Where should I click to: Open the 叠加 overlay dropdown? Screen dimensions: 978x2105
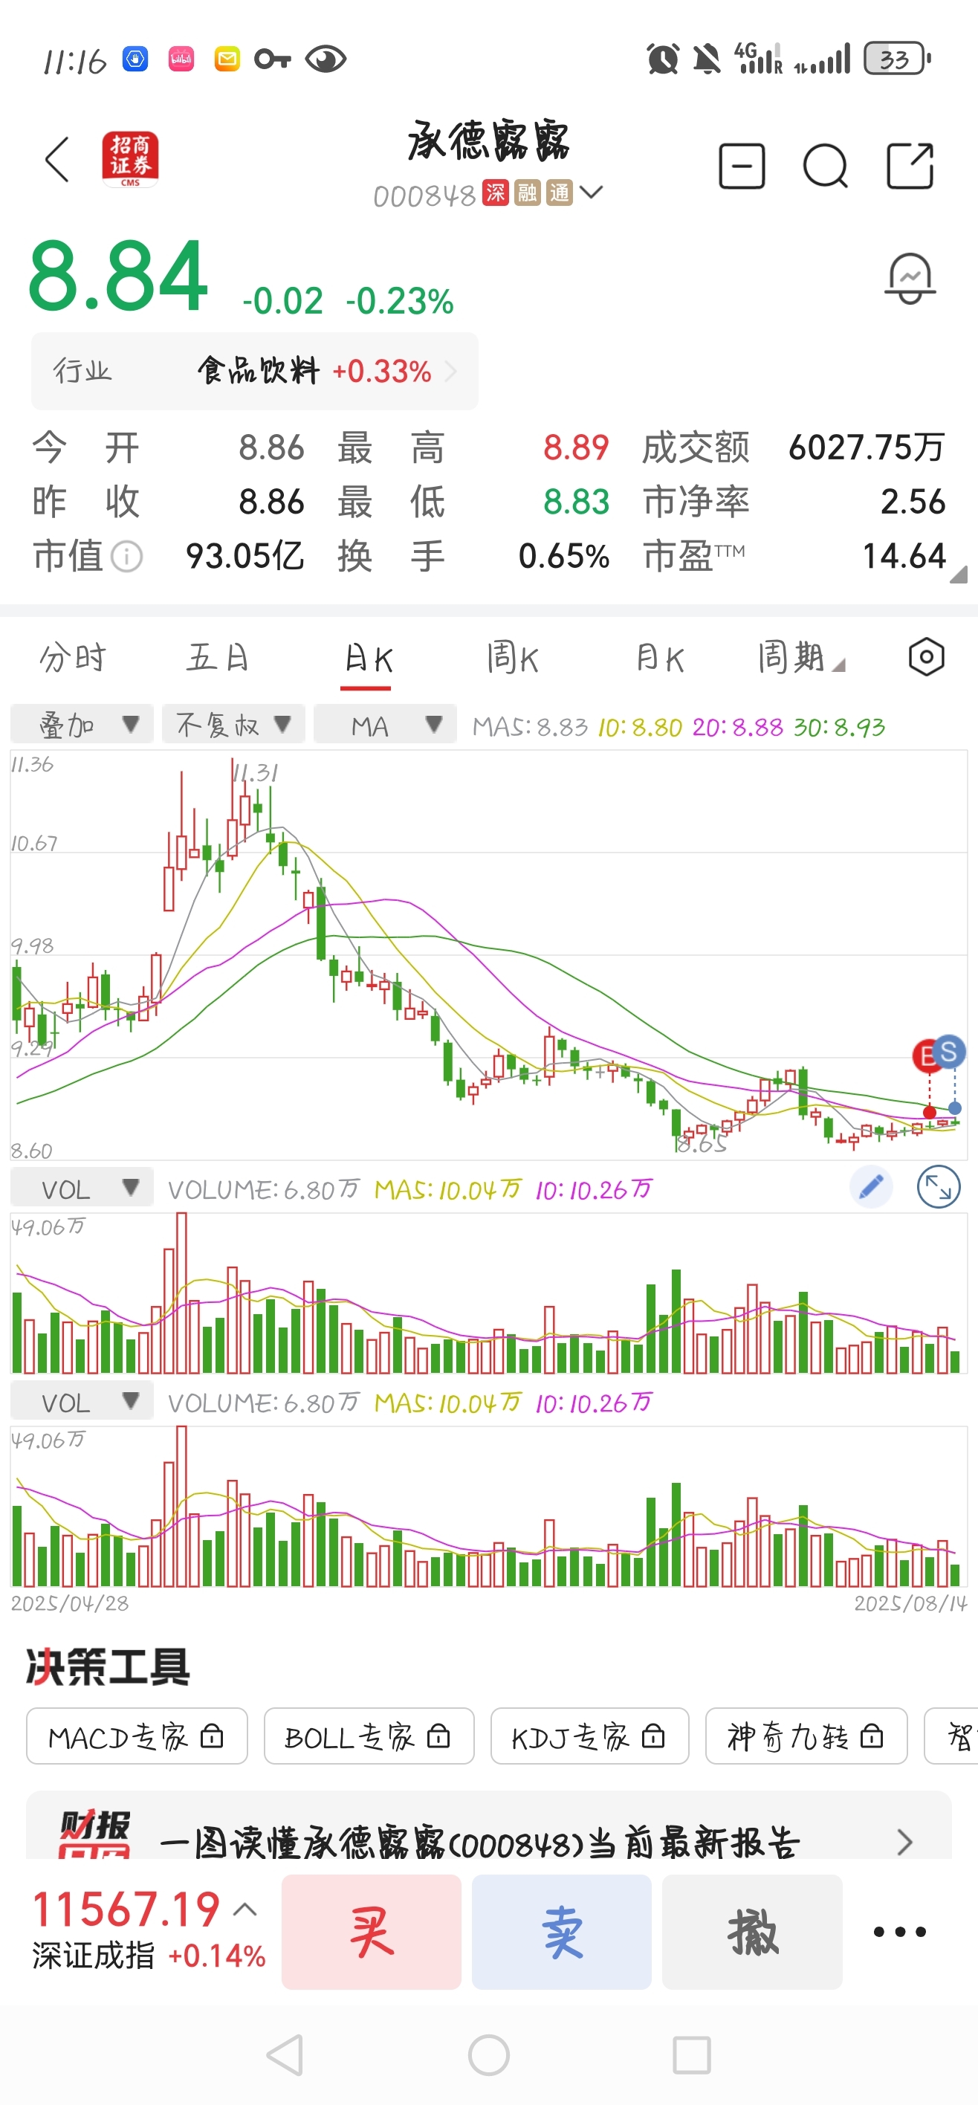[82, 724]
